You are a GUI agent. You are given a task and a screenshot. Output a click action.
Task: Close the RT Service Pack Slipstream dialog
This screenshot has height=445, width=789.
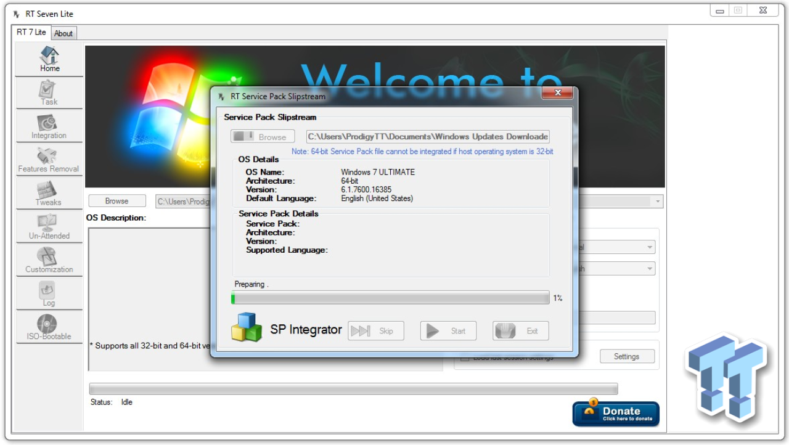tap(558, 93)
